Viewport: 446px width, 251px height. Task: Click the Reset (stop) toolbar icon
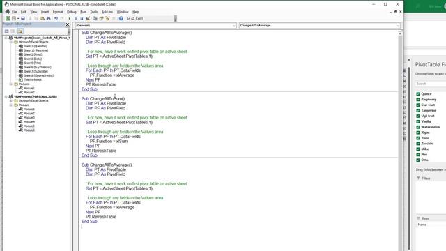click(x=82, y=19)
